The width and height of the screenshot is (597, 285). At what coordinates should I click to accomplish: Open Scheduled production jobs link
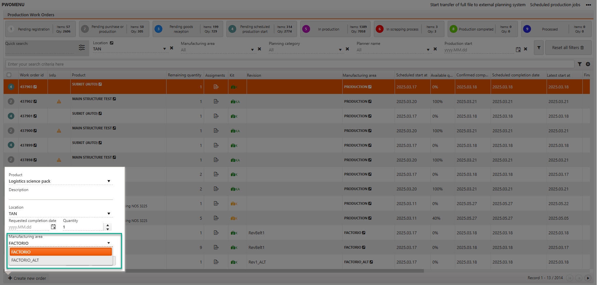tap(555, 5)
